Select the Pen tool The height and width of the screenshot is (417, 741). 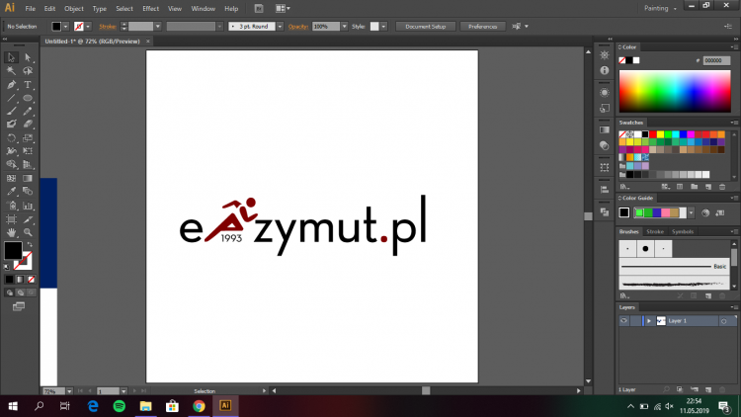(12, 85)
